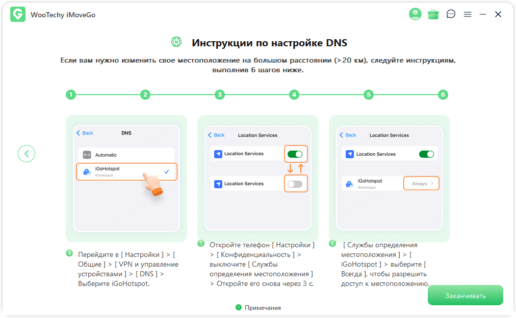Open the hamburger menu

click(x=468, y=14)
